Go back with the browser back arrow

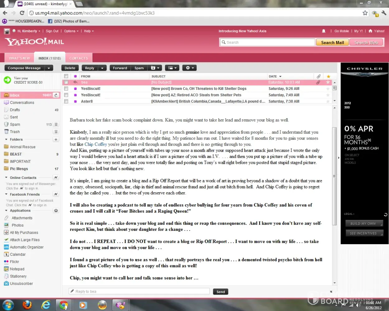(x=5, y=13)
